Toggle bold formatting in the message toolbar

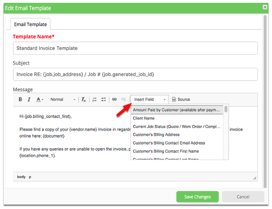tap(20, 99)
